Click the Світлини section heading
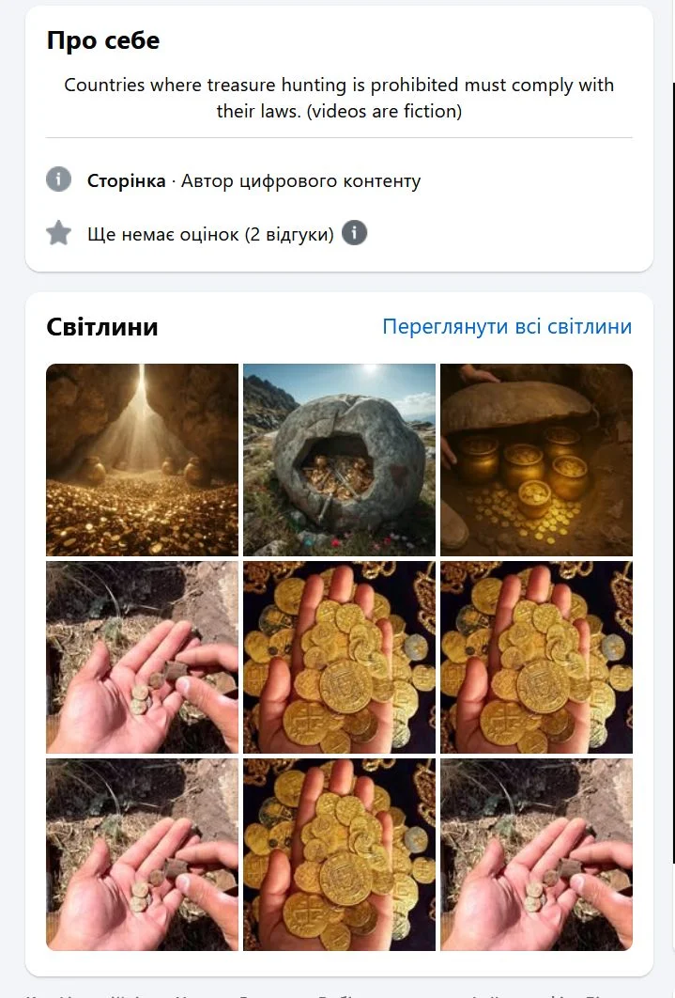 pyautogui.click(x=102, y=326)
